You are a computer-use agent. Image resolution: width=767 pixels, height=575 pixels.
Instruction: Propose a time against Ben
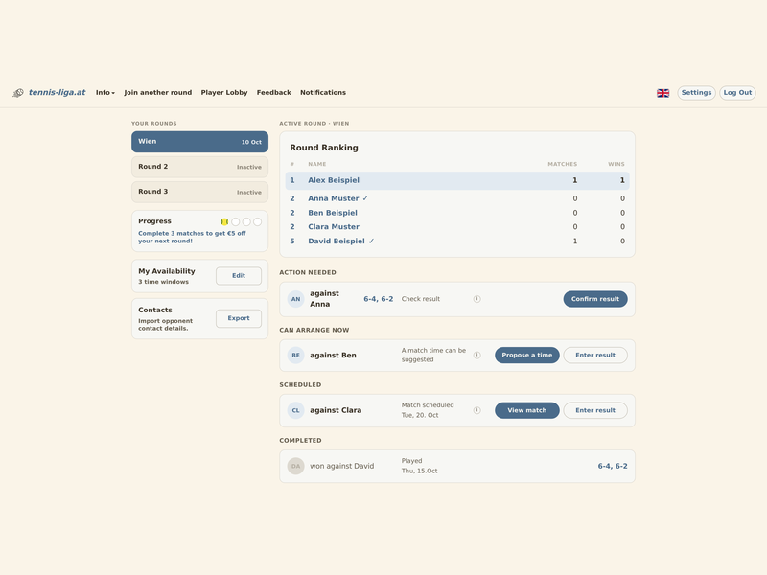coord(526,355)
